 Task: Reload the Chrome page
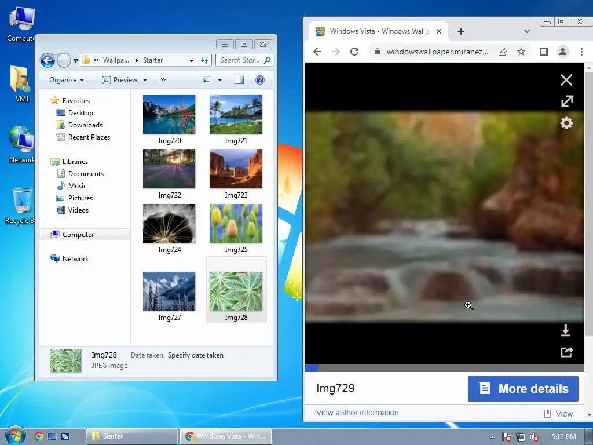tap(354, 52)
